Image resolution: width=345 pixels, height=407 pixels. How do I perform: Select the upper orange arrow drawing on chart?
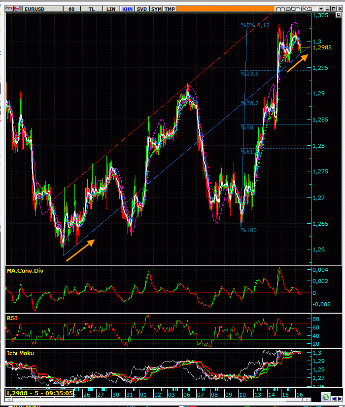click(298, 63)
